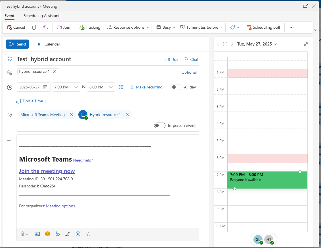Click the Hybrid resource 1 location chip text

tap(105, 115)
